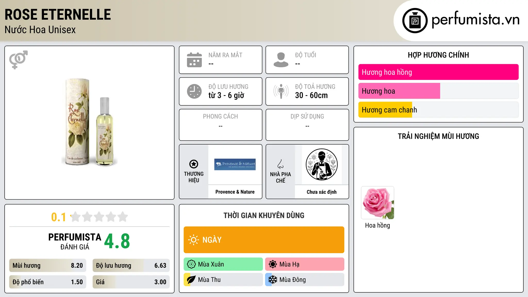The width and height of the screenshot is (528, 297).
Task: Click the five-star rating row
Action: tap(99, 217)
